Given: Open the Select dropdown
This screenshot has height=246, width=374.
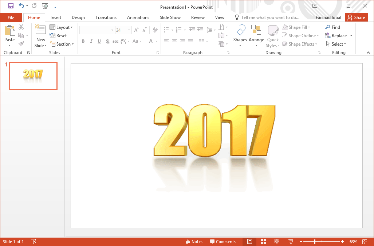Looking at the screenshot, I should [336, 44].
